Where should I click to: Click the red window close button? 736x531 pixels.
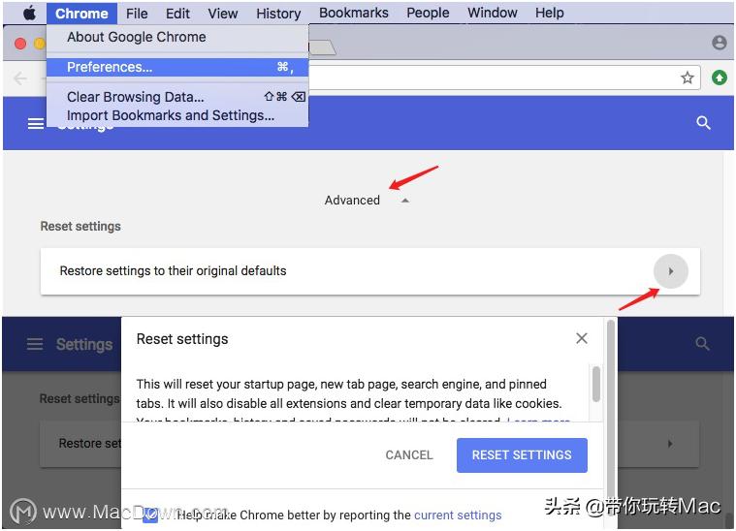[20, 44]
